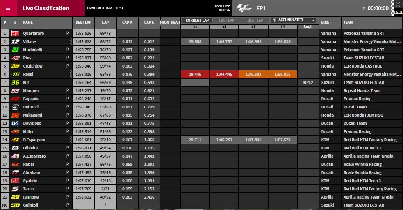Click Oliveira's number 88 badge
Screen dimensions: 403x210
click(x=15, y=148)
